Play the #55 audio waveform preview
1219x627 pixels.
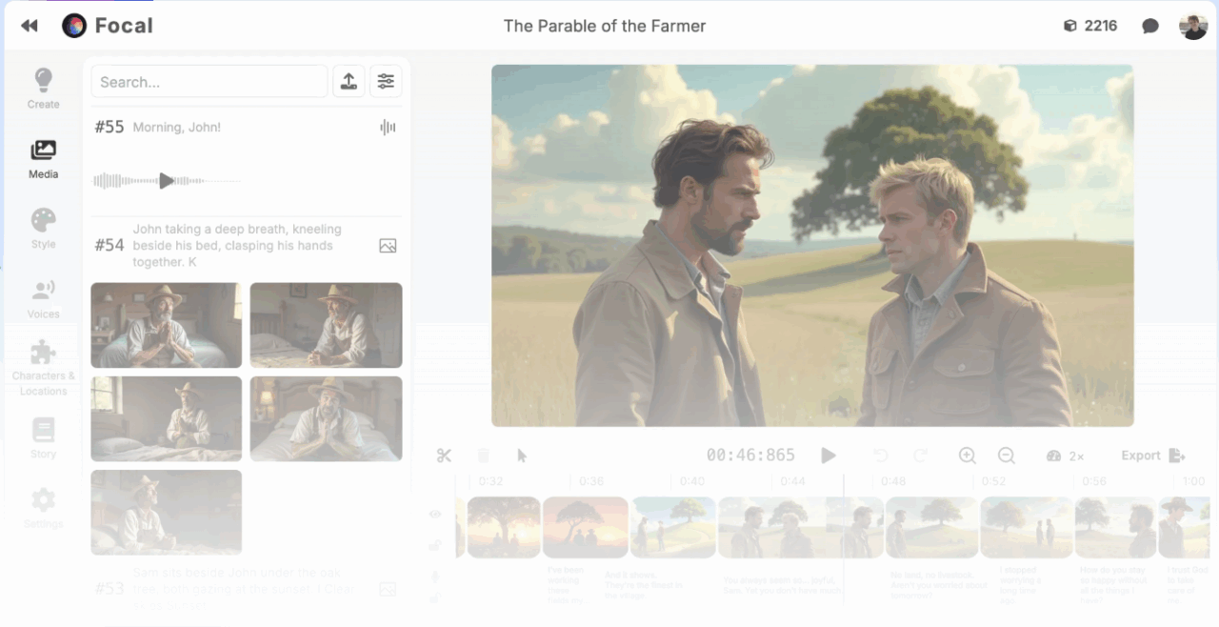167,180
